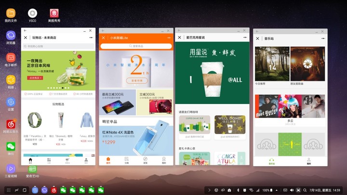
Task: Open the 我的文件 desktop folder icon
Action: pos(11,13)
